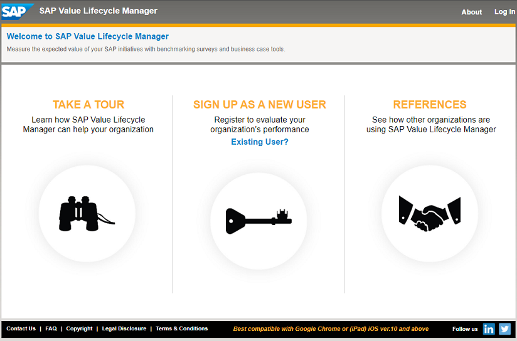Image resolution: width=517 pixels, height=341 pixels.
Task: Open Contact Us in the footer
Action: (x=21, y=328)
